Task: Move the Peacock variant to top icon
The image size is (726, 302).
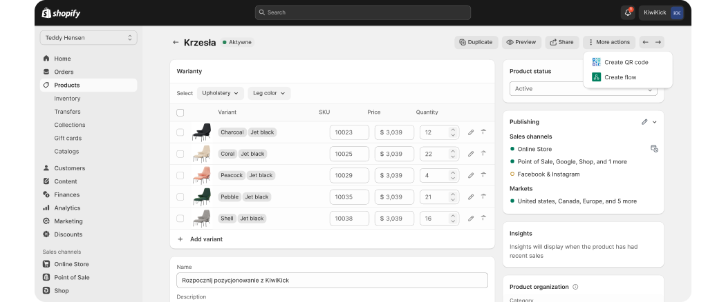Action: tap(483, 175)
